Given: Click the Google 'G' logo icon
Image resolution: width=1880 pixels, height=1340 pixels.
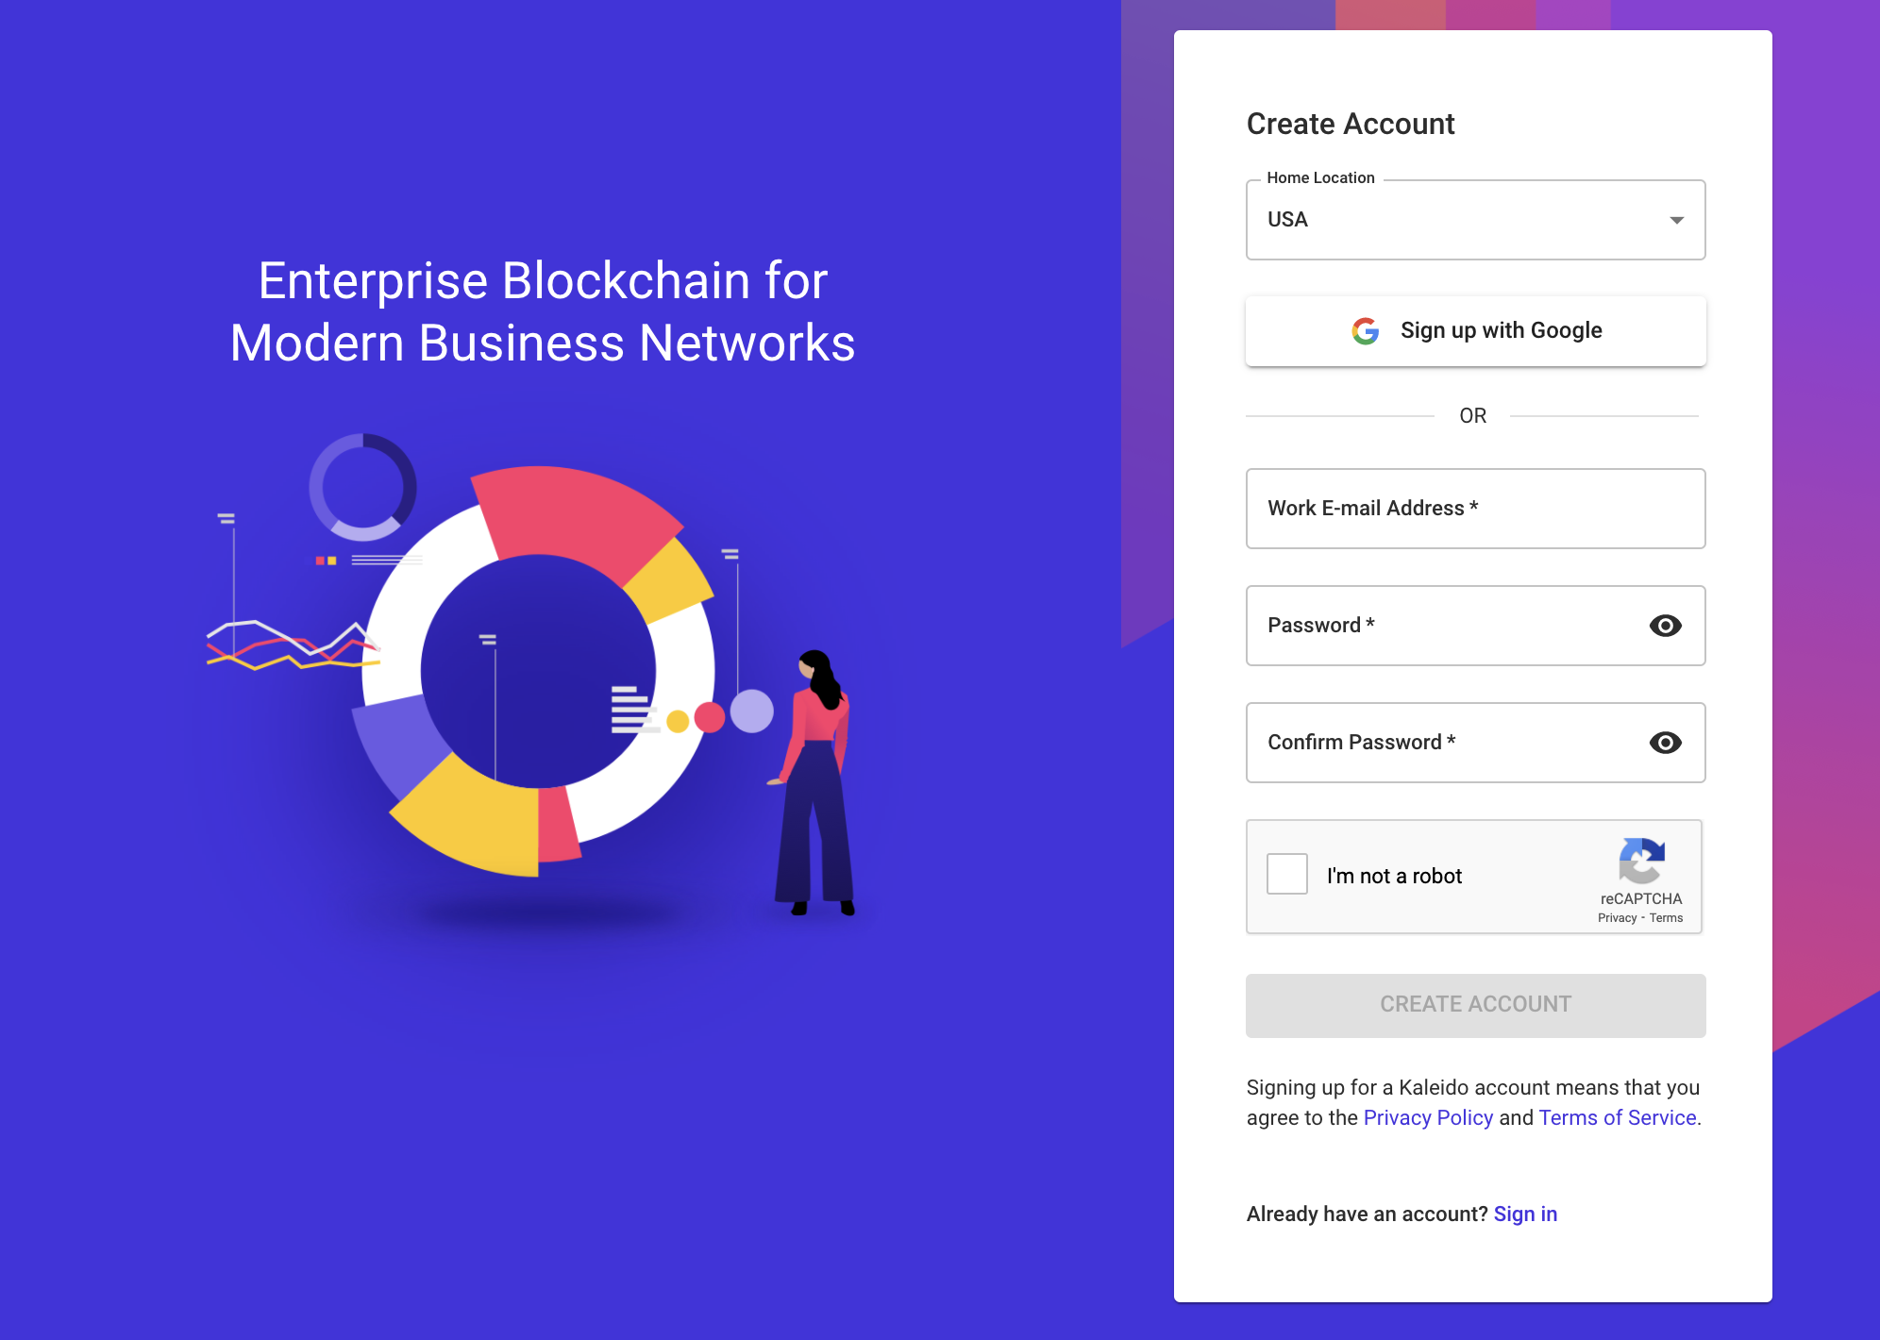Looking at the screenshot, I should [x=1364, y=329].
